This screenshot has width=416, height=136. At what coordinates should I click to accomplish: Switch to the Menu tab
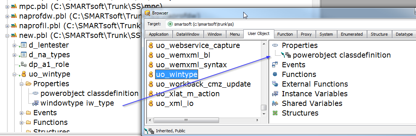click(235, 34)
